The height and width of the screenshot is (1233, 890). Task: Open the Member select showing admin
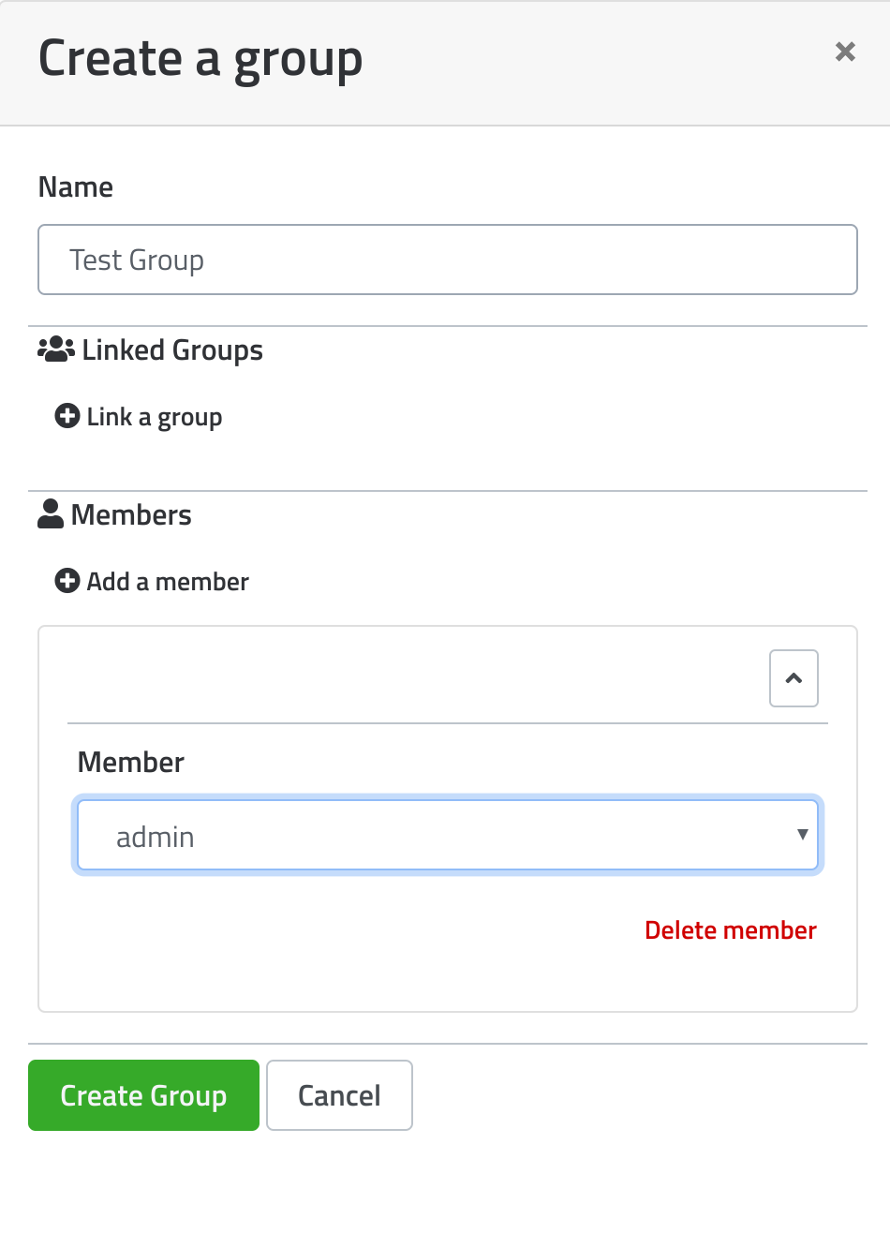pyautogui.click(x=448, y=835)
